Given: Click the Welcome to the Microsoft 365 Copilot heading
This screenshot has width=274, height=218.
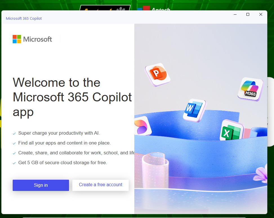Looking at the screenshot, I should click(x=72, y=97).
